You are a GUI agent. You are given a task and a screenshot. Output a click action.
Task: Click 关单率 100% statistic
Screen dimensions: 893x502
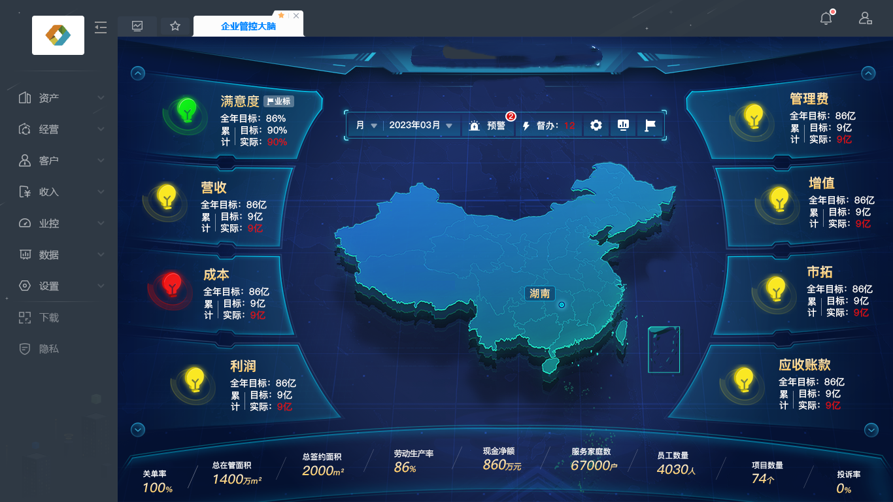(158, 482)
